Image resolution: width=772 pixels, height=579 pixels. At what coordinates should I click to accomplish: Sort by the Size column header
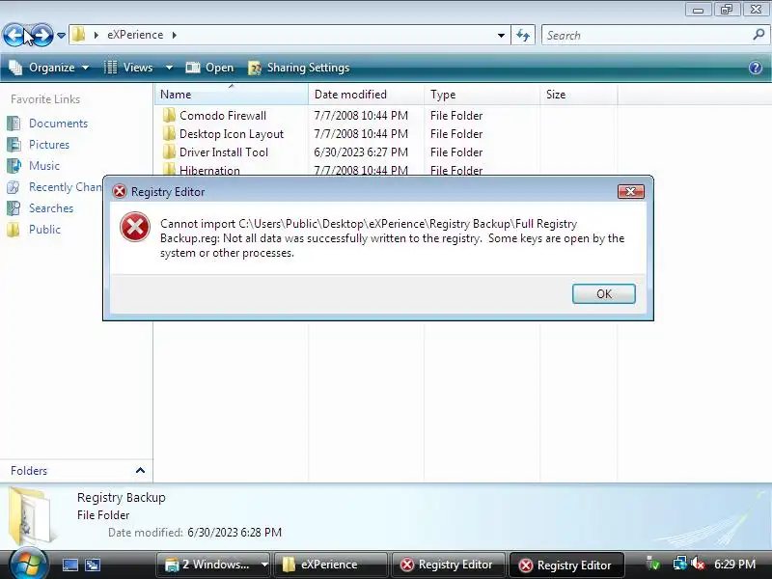pyautogui.click(x=578, y=94)
